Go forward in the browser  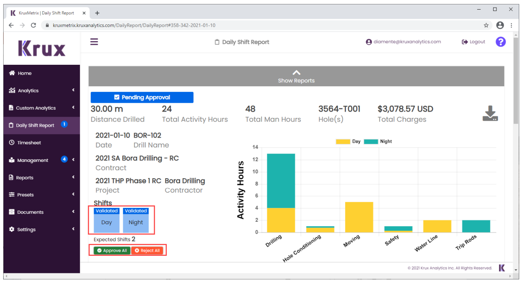[x=22, y=25]
